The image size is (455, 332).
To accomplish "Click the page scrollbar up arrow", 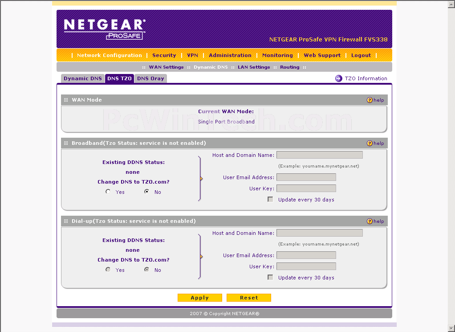I will [451, 4].
